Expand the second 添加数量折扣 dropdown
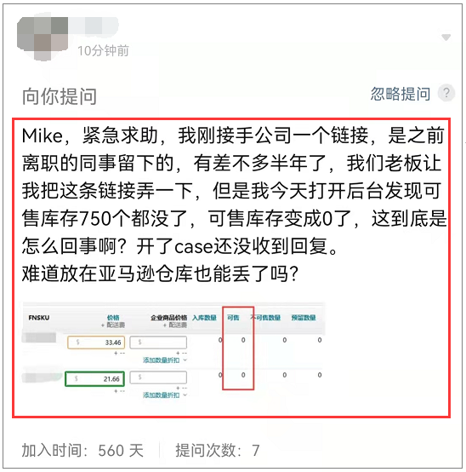Screen dimensions: 466x472 (165, 395)
